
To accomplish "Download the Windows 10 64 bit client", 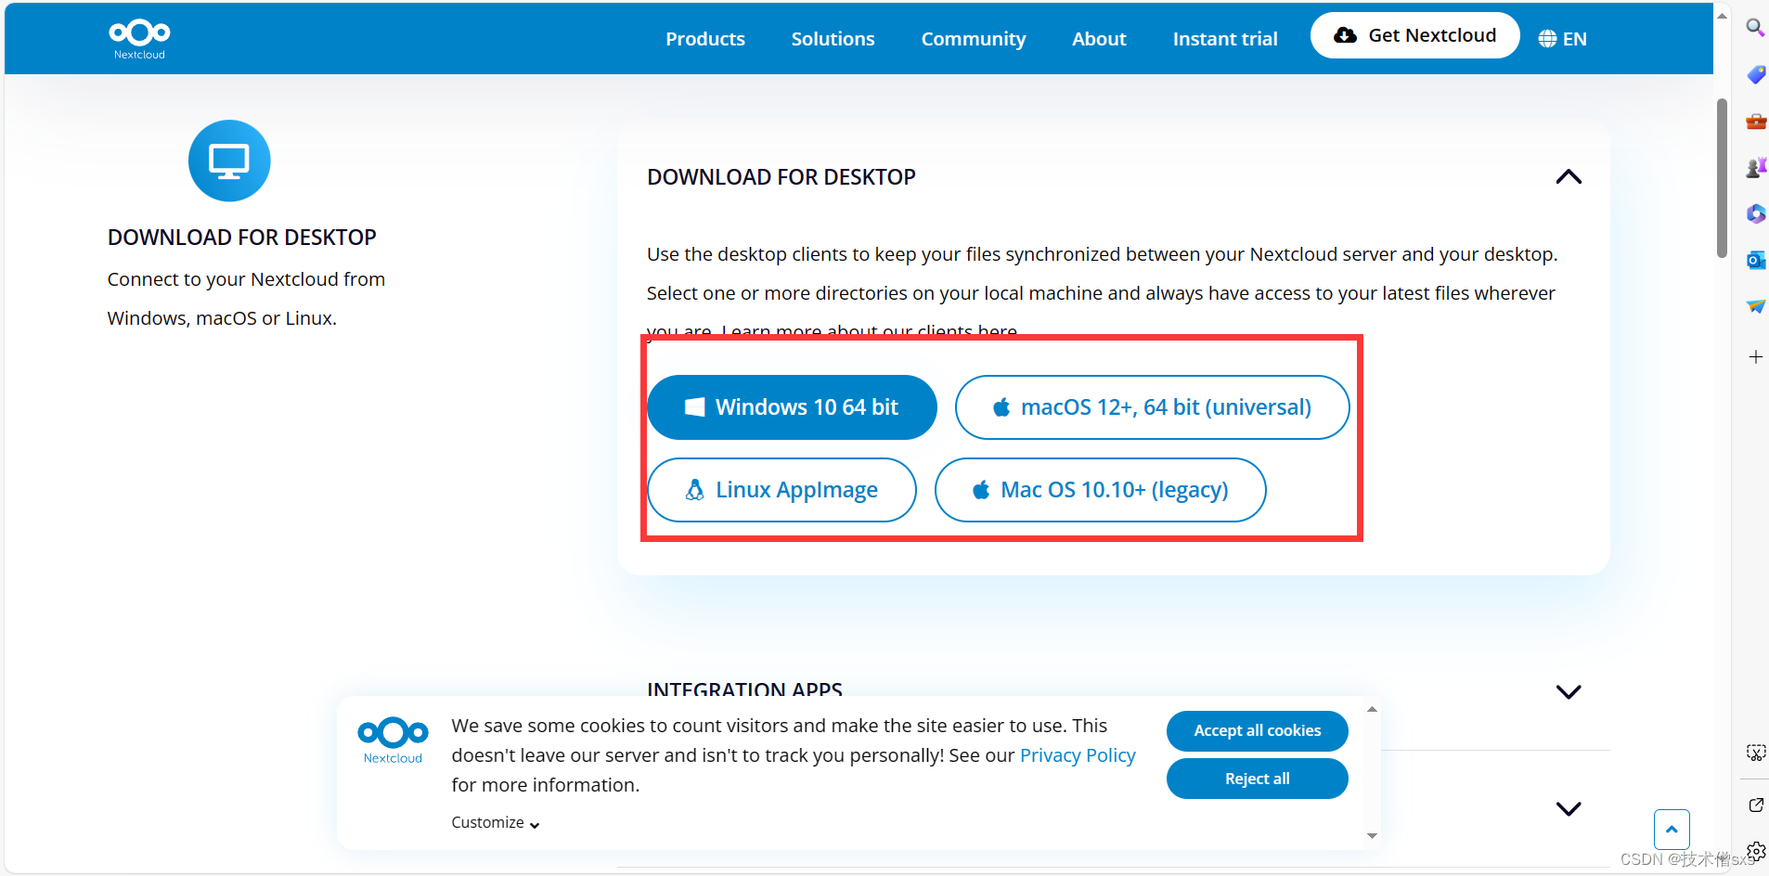I will (x=792, y=407).
